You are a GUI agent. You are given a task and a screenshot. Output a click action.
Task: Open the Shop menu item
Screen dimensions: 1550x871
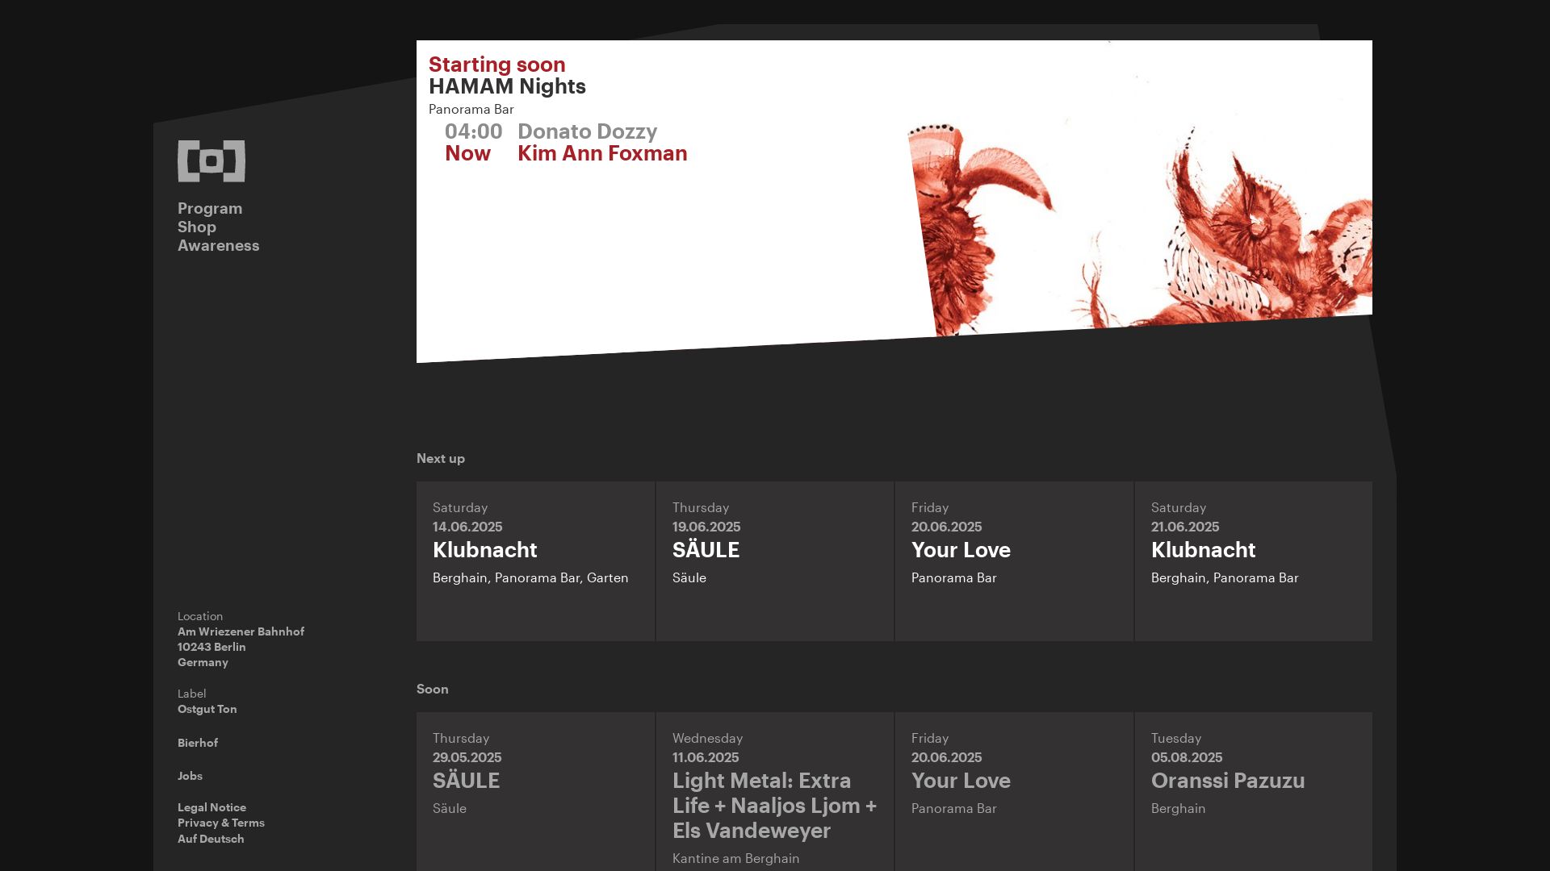pos(197,227)
